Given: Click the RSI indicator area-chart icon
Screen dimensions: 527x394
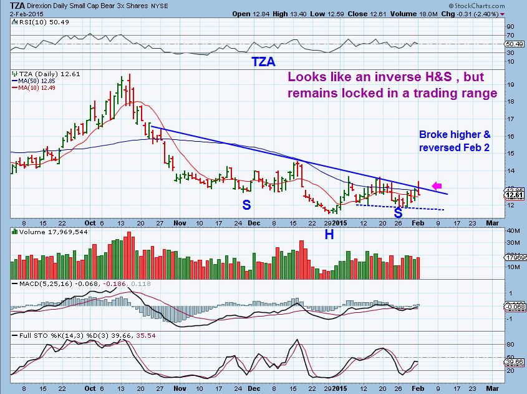Looking at the screenshot, I should click(14, 22).
